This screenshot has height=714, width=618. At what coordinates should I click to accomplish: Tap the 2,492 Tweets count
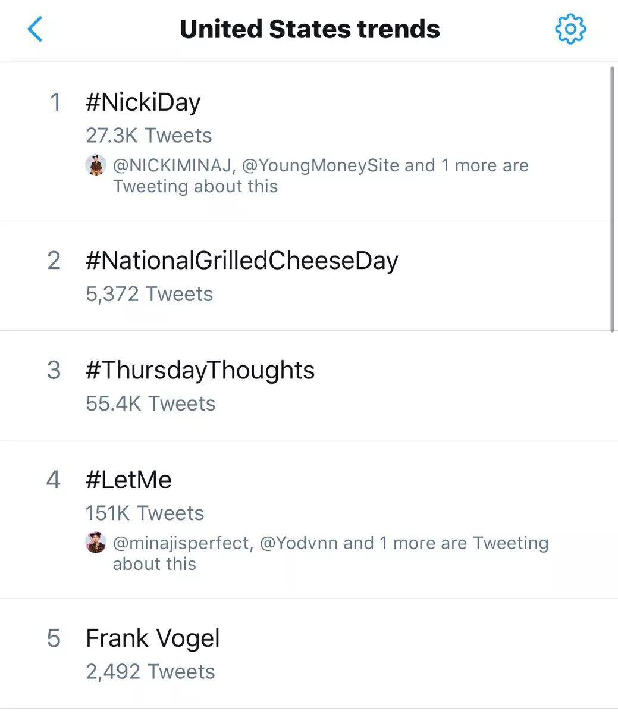pos(150,671)
